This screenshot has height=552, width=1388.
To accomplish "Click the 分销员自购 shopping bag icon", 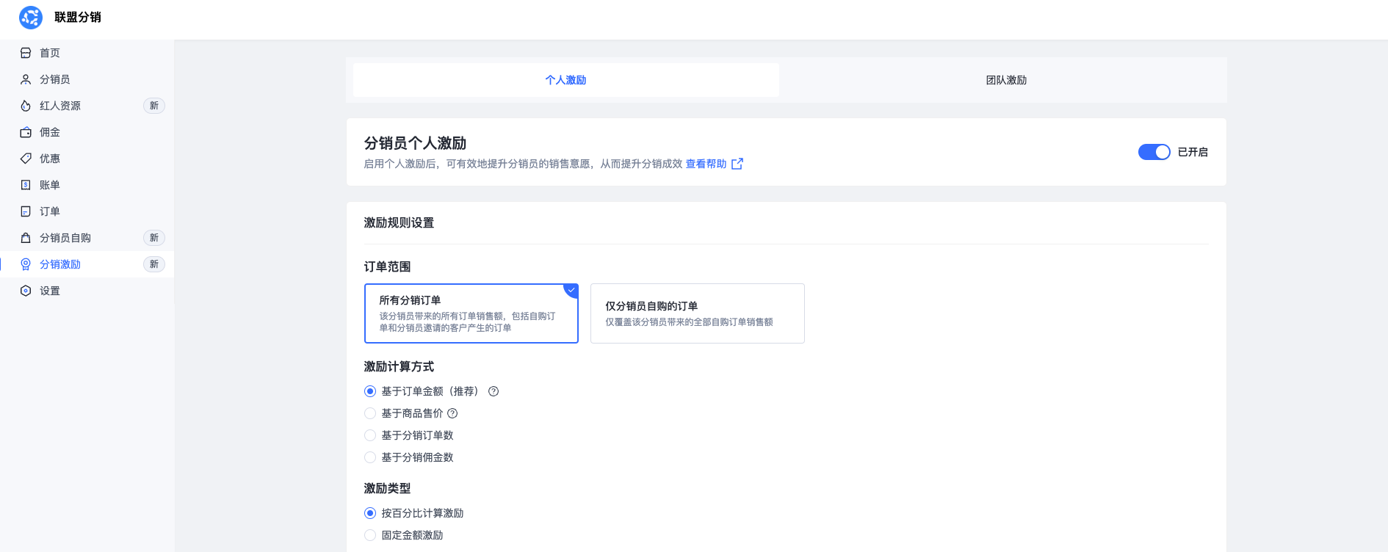I will (26, 238).
